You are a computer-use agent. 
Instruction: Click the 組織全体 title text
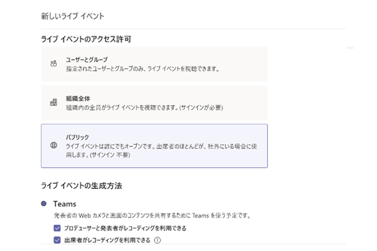78,99
